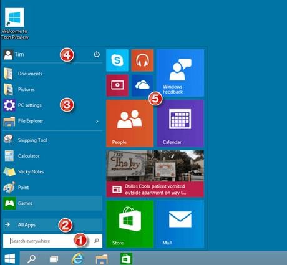Open the Store icon on the taskbar
Screen dimensions: 287x265
point(126,259)
